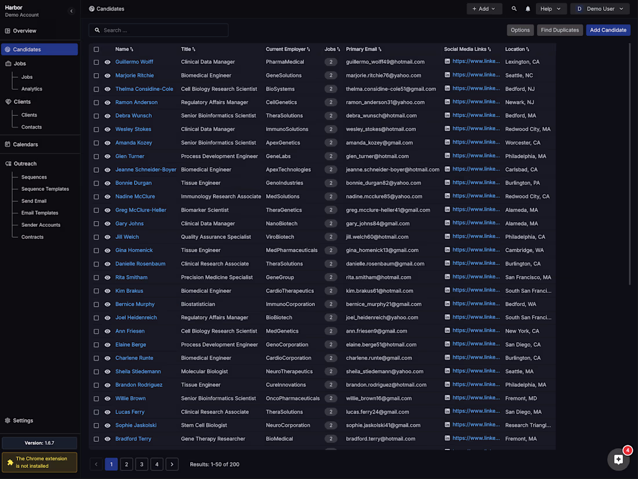Image resolution: width=638 pixels, height=479 pixels.
Task: Click the Options button
Action: click(x=520, y=30)
